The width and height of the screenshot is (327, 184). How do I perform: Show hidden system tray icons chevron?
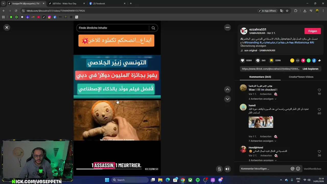coord(281,180)
